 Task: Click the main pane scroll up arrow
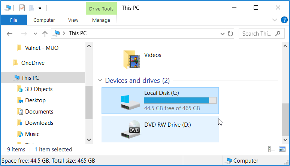coord(285,46)
